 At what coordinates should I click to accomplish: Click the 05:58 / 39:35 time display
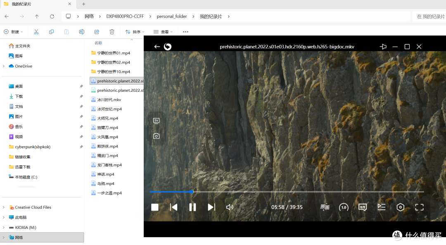(287, 207)
